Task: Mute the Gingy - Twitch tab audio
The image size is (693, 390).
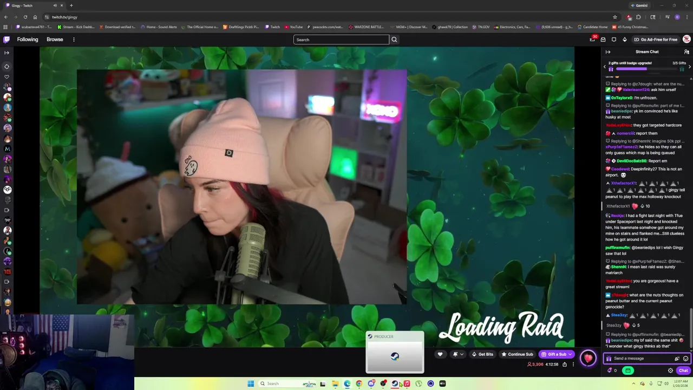Action: click(55, 5)
